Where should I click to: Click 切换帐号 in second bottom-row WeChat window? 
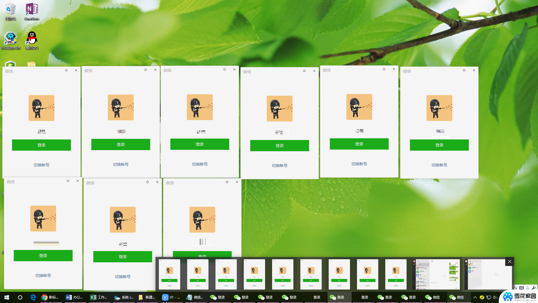point(123,277)
